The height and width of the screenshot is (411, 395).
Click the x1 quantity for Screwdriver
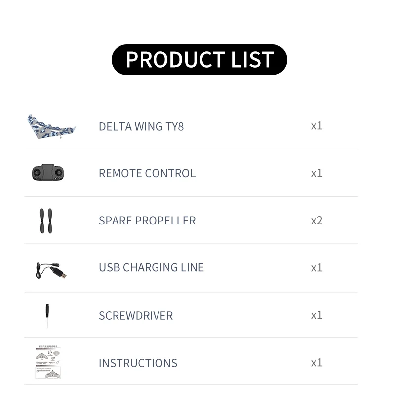(x=316, y=315)
